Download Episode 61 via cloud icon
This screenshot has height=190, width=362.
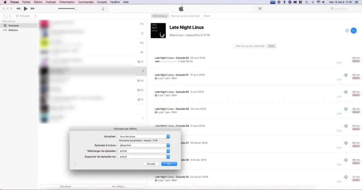[x=346, y=75]
